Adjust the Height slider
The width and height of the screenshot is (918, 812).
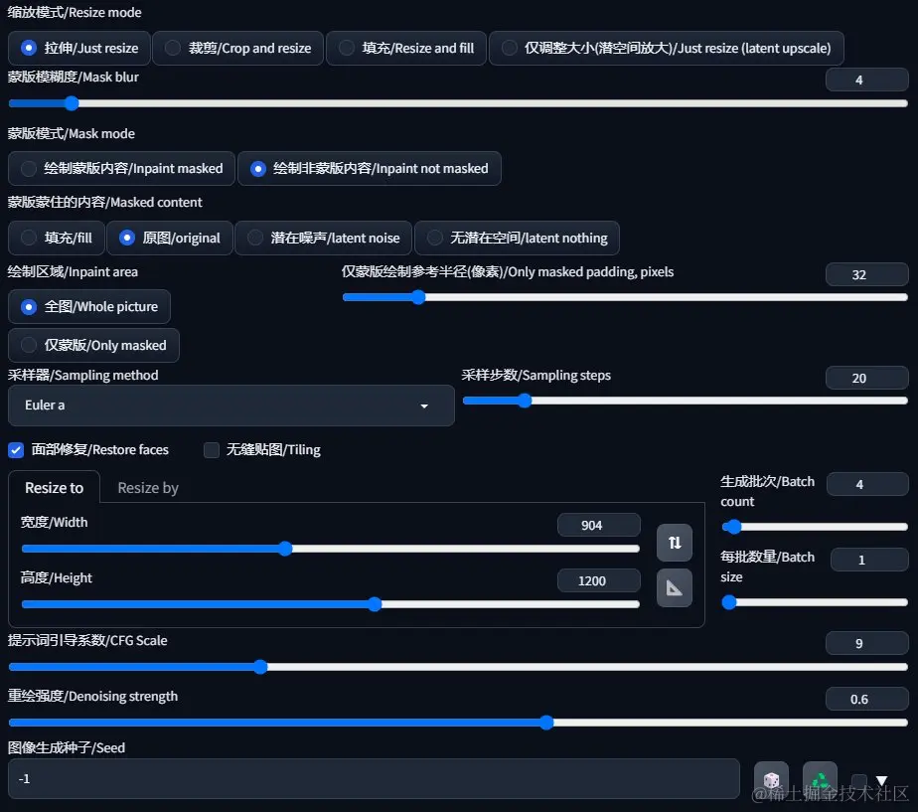[331, 604]
